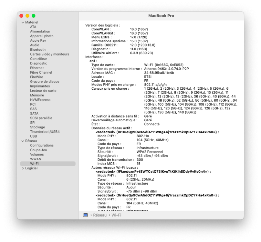Open the Ethernet hardware entry

[x=37, y=68]
